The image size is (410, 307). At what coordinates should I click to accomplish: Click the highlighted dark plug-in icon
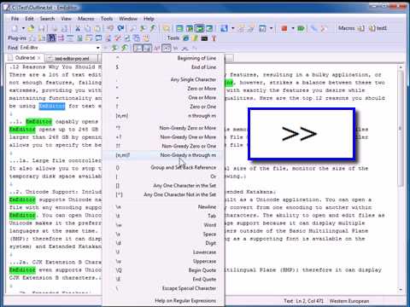pos(51,38)
